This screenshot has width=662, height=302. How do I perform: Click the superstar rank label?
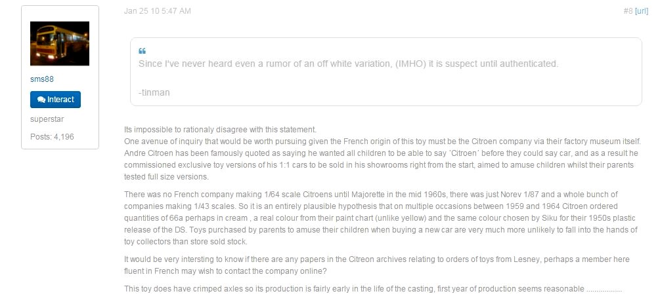[47, 119]
